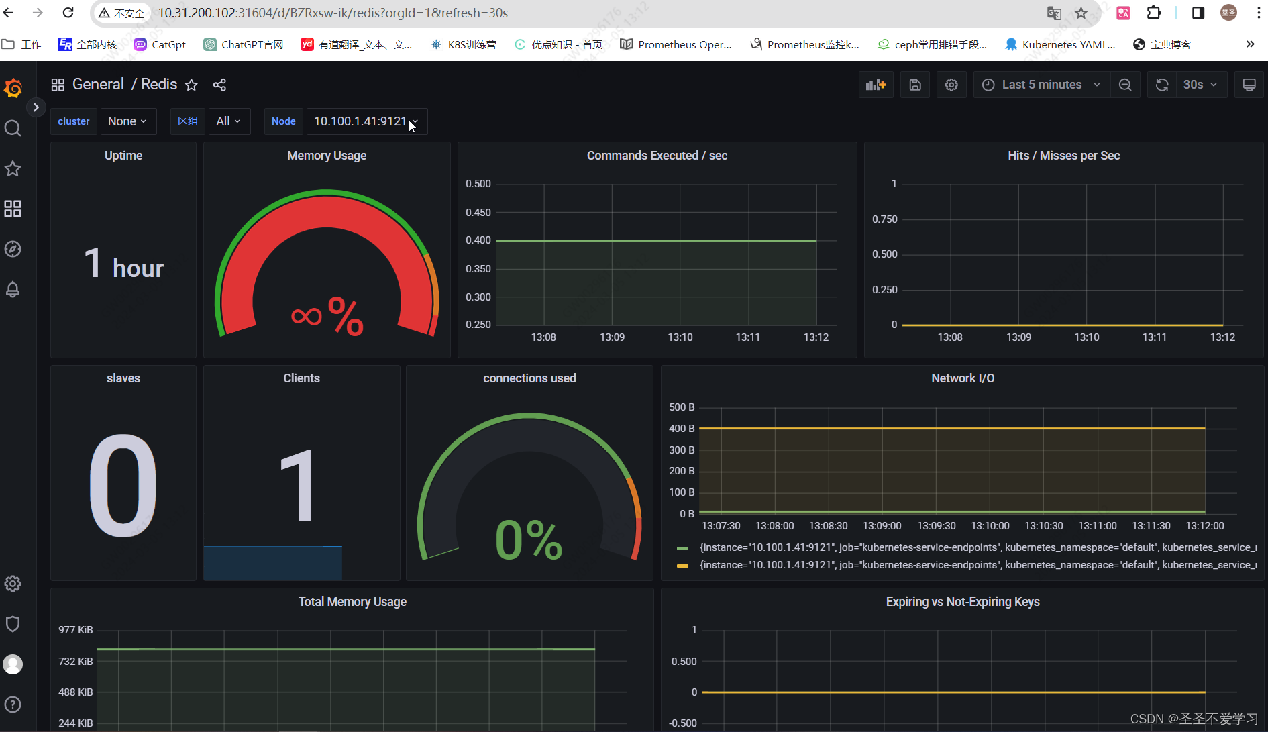Go back in the browser

[x=9, y=13]
